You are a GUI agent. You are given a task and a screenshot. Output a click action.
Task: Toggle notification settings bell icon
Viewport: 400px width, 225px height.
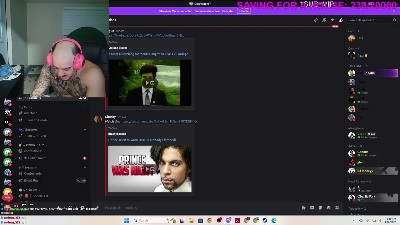click(x=324, y=20)
